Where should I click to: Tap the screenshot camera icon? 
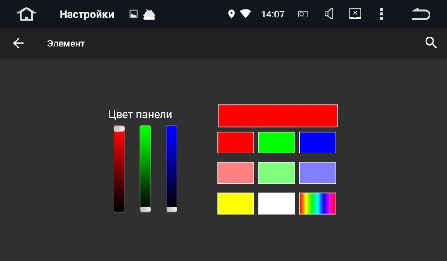click(x=303, y=14)
